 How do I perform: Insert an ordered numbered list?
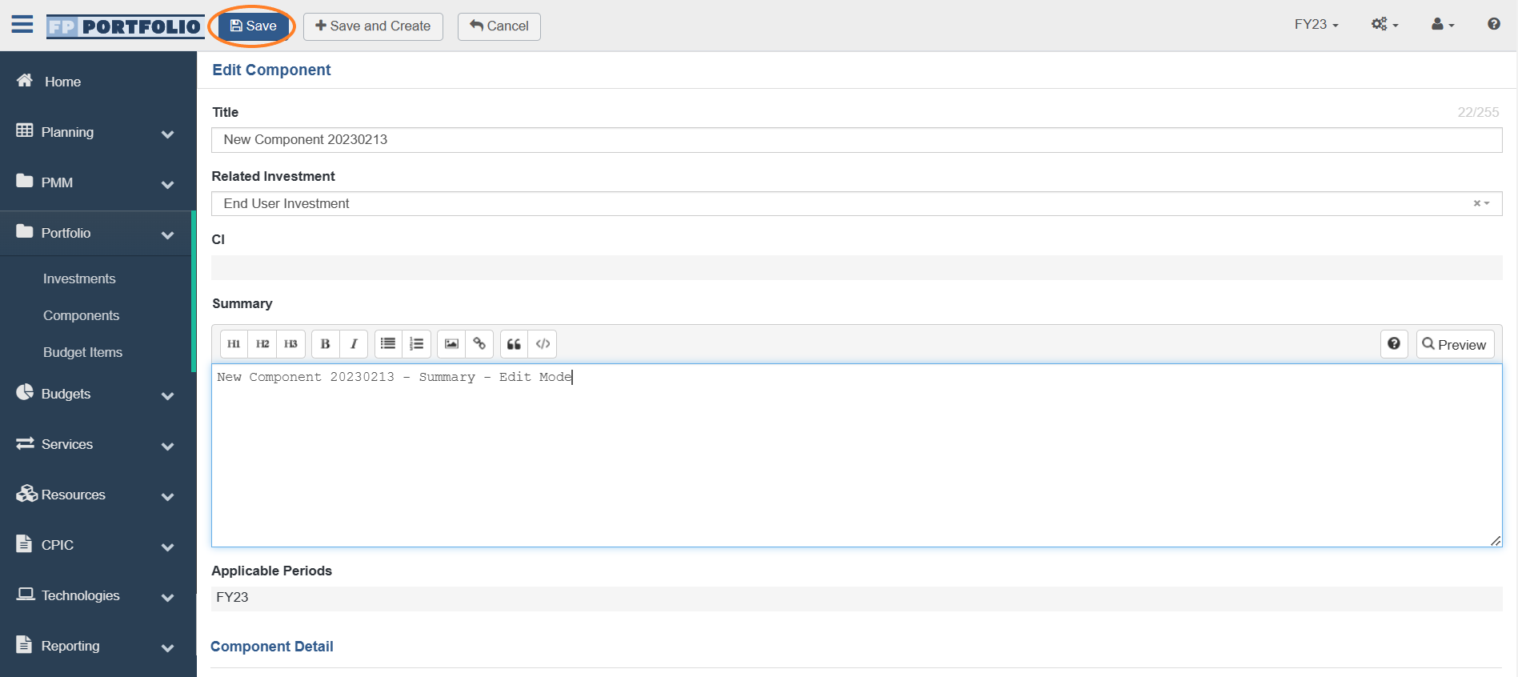pos(417,344)
